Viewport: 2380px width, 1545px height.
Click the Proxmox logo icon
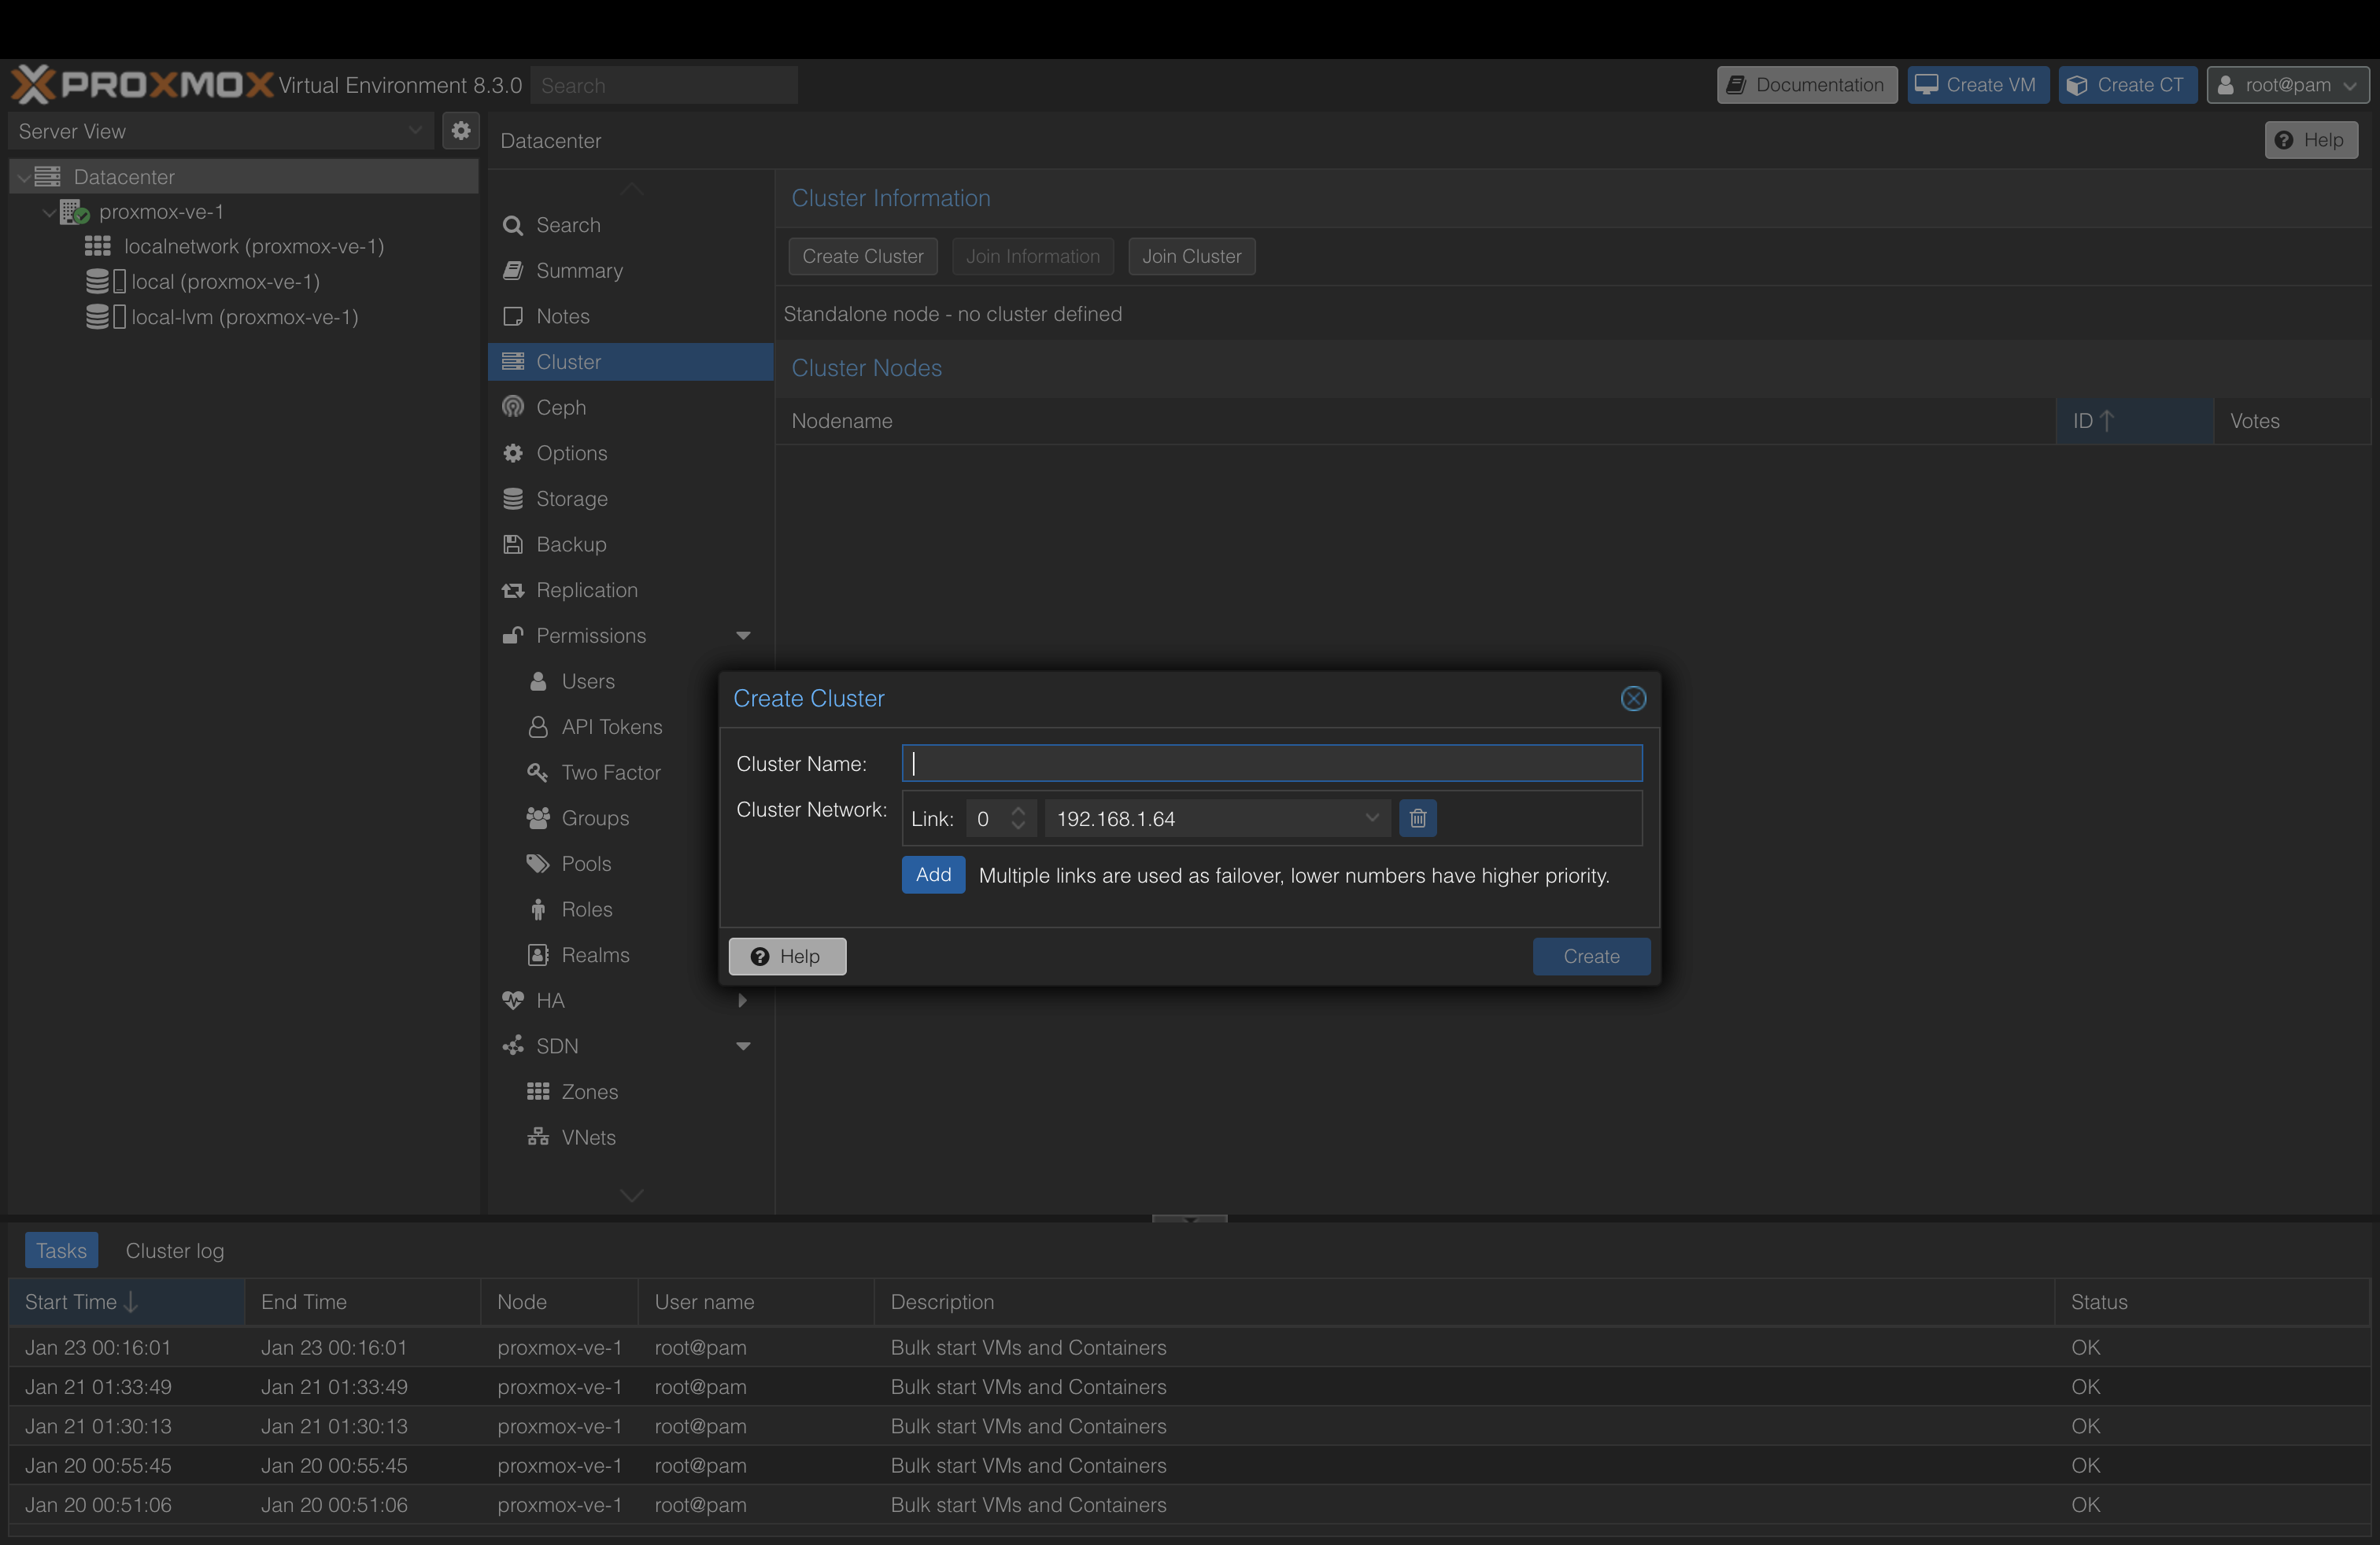tap(32, 85)
